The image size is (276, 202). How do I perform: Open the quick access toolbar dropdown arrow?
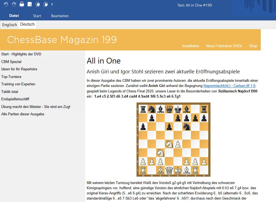click(x=52, y=4)
